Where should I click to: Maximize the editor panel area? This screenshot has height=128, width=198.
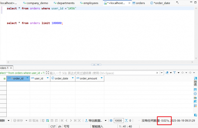tap(195, 2)
